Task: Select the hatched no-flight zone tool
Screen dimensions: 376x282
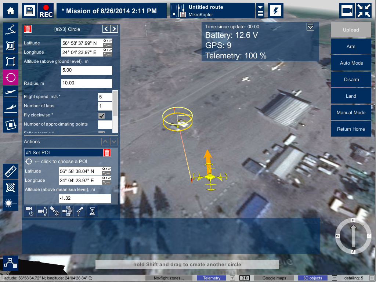Action: (11, 187)
